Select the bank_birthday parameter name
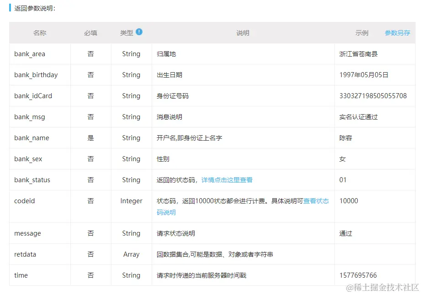The height and width of the screenshot is (295, 422). (36, 75)
